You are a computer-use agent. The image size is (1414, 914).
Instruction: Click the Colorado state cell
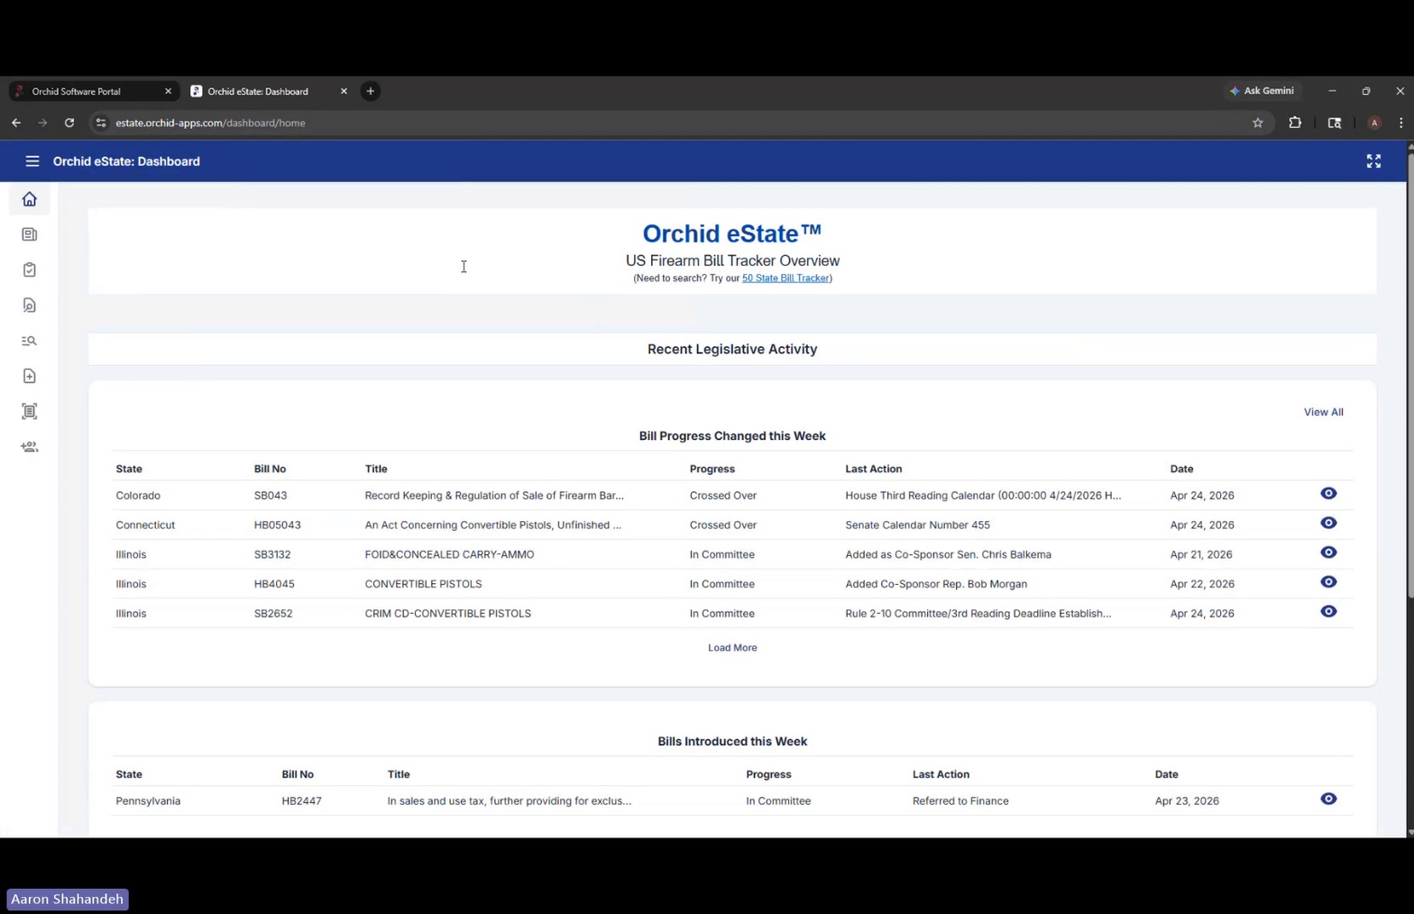pyautogui.click(x=138, y=496)
